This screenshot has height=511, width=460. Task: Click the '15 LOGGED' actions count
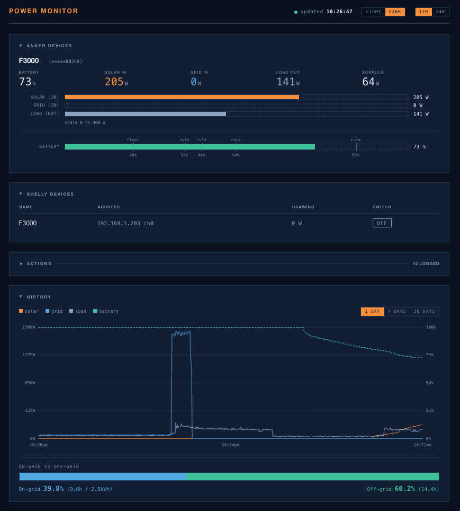pyautogui.click(x=426, y=263)
